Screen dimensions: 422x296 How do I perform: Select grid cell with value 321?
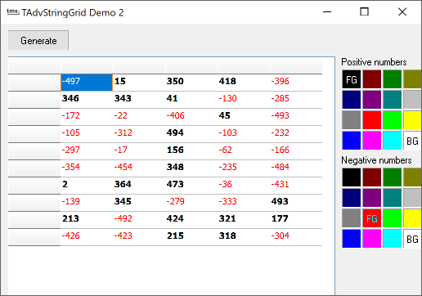[x=244, y=220]
